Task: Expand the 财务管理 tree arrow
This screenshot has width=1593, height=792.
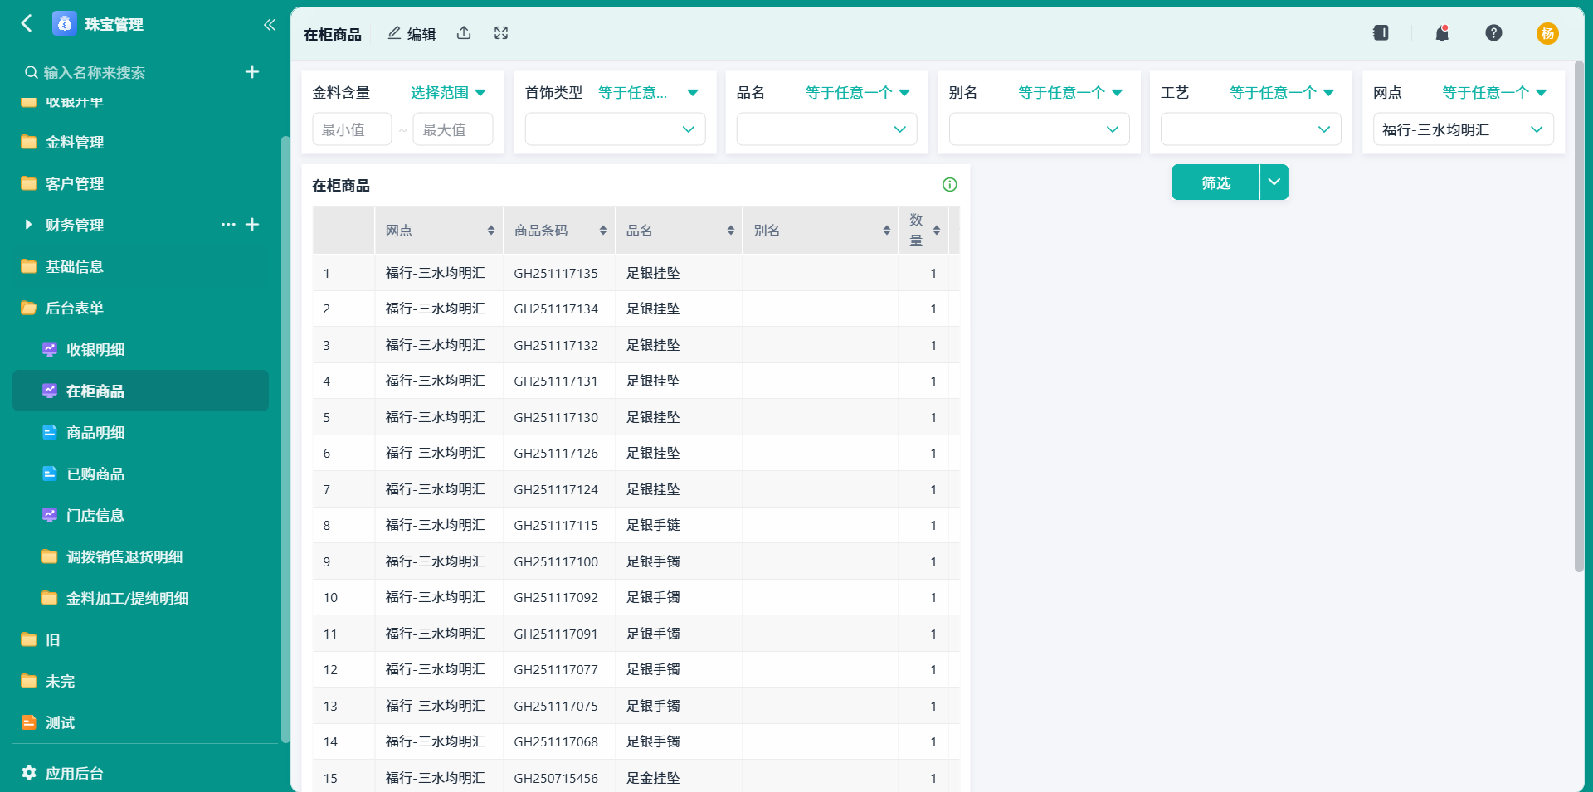Action: [x=28, y=225]
